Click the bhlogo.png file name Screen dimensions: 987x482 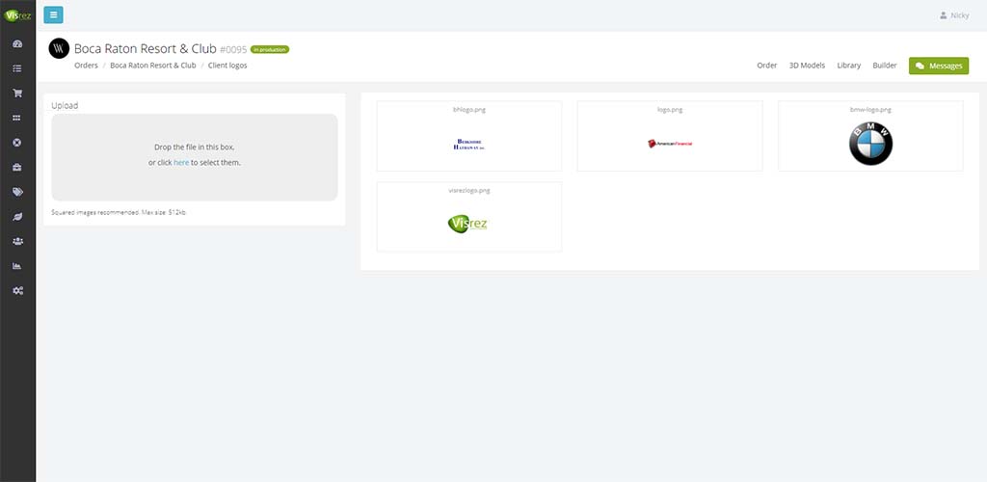click(469, 110)
